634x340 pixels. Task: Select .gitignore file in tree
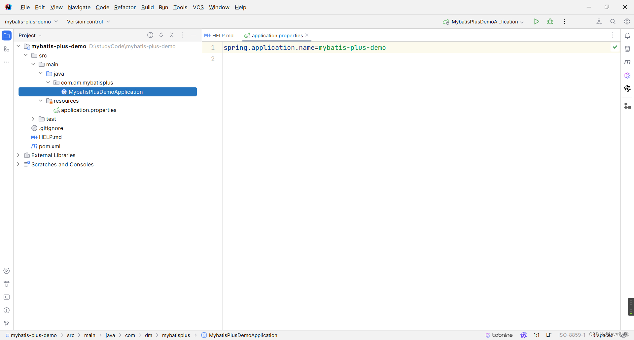click(47, 128)
